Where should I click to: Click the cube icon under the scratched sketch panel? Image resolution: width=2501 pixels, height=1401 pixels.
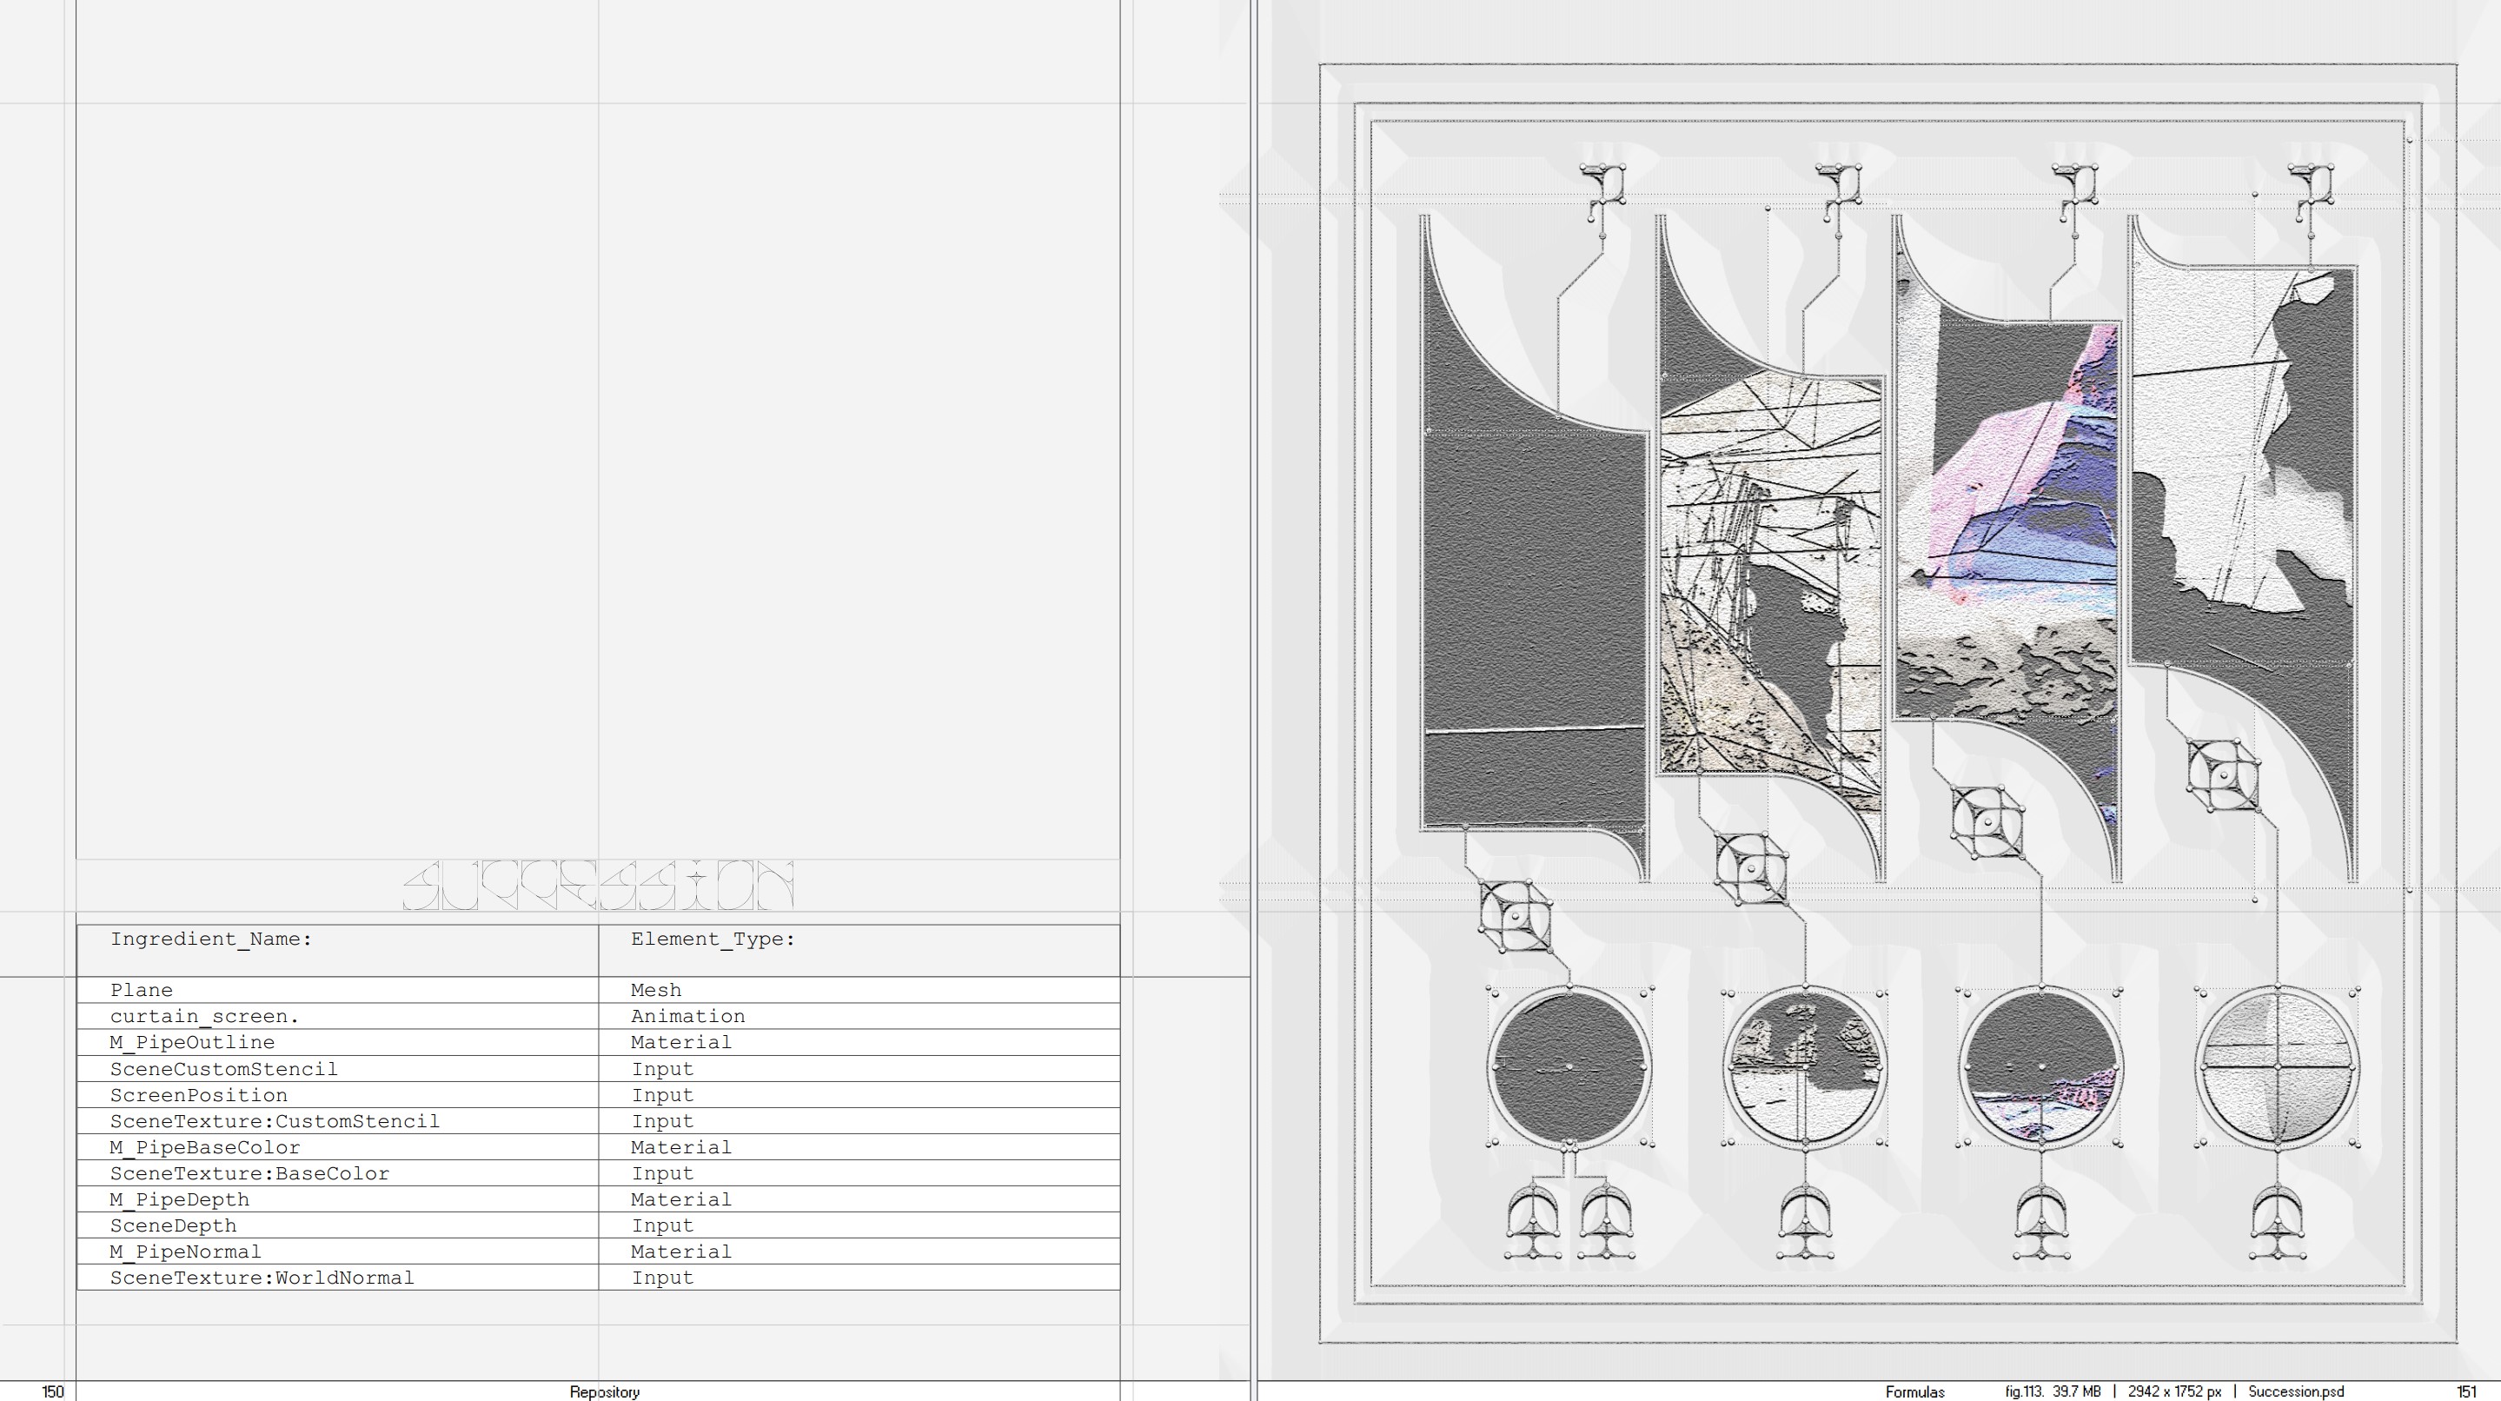pos(1750,868)
